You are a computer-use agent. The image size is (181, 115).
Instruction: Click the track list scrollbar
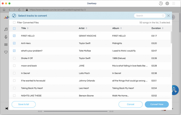tap(171, 38)
